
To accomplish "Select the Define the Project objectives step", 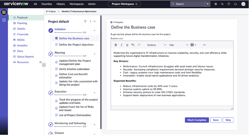I will pyautogui.click(x=76, y=45).
